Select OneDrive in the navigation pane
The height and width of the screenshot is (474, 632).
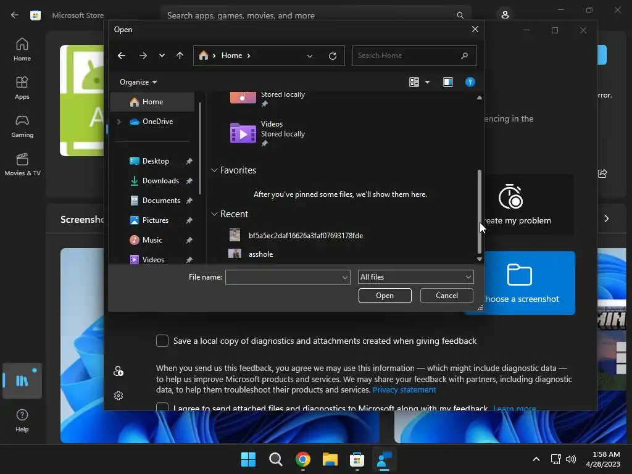tap(152, 122)
